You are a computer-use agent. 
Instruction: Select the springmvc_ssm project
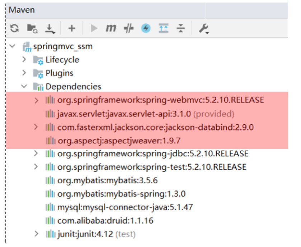(x=63, y=47)
